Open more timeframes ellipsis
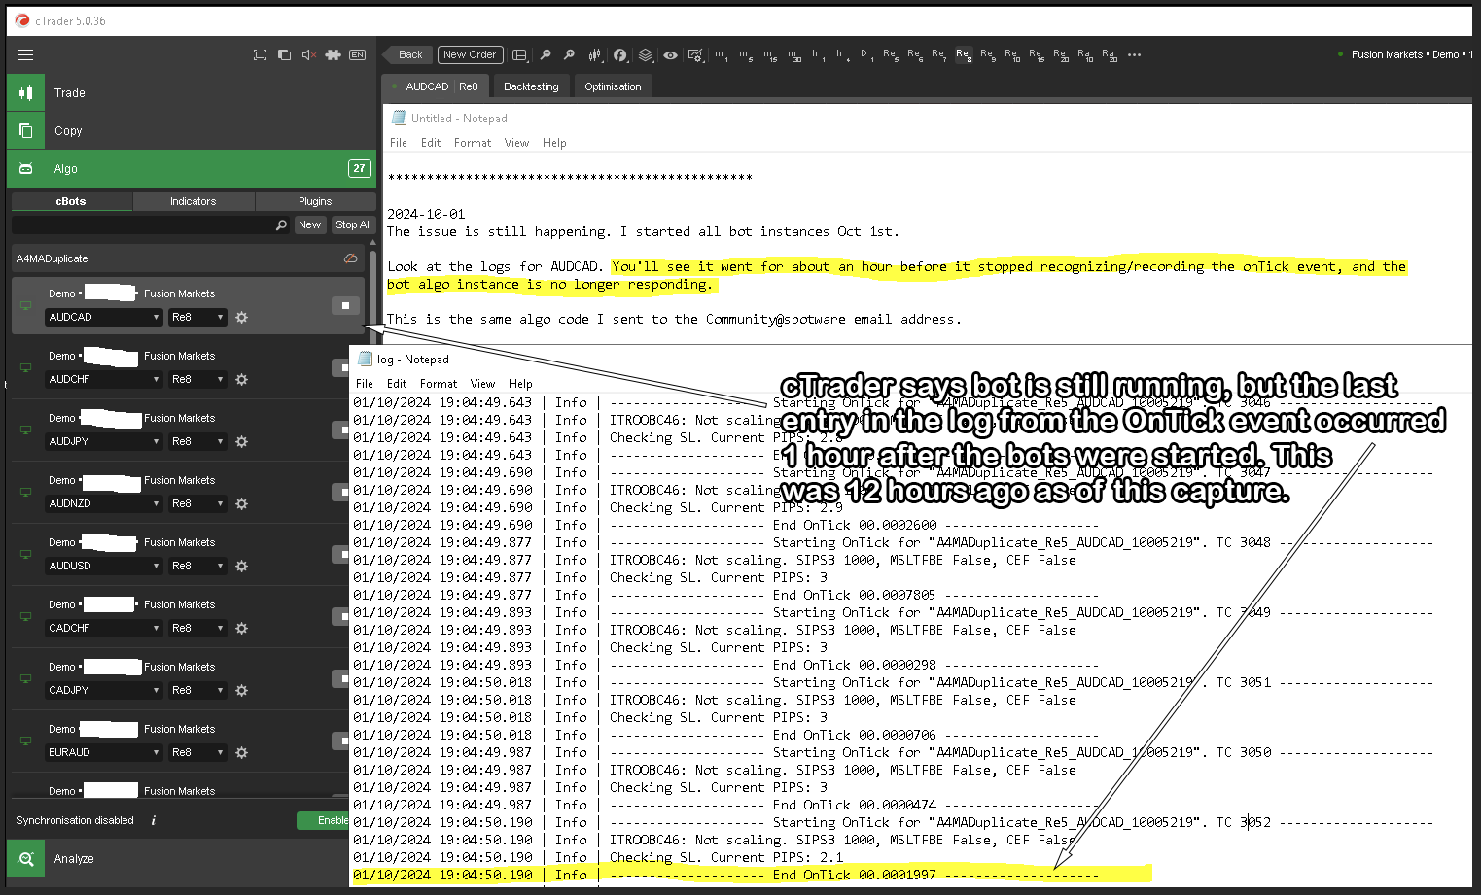The height and width of the screenshot is (895, 1481). [1134, 55]
